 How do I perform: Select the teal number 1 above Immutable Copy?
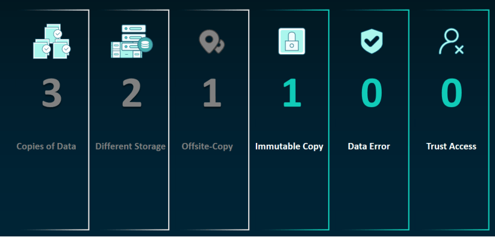(292, 93)
